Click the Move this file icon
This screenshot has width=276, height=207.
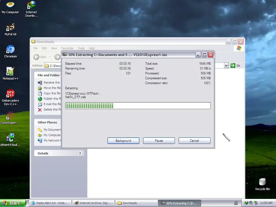[40, 88]
